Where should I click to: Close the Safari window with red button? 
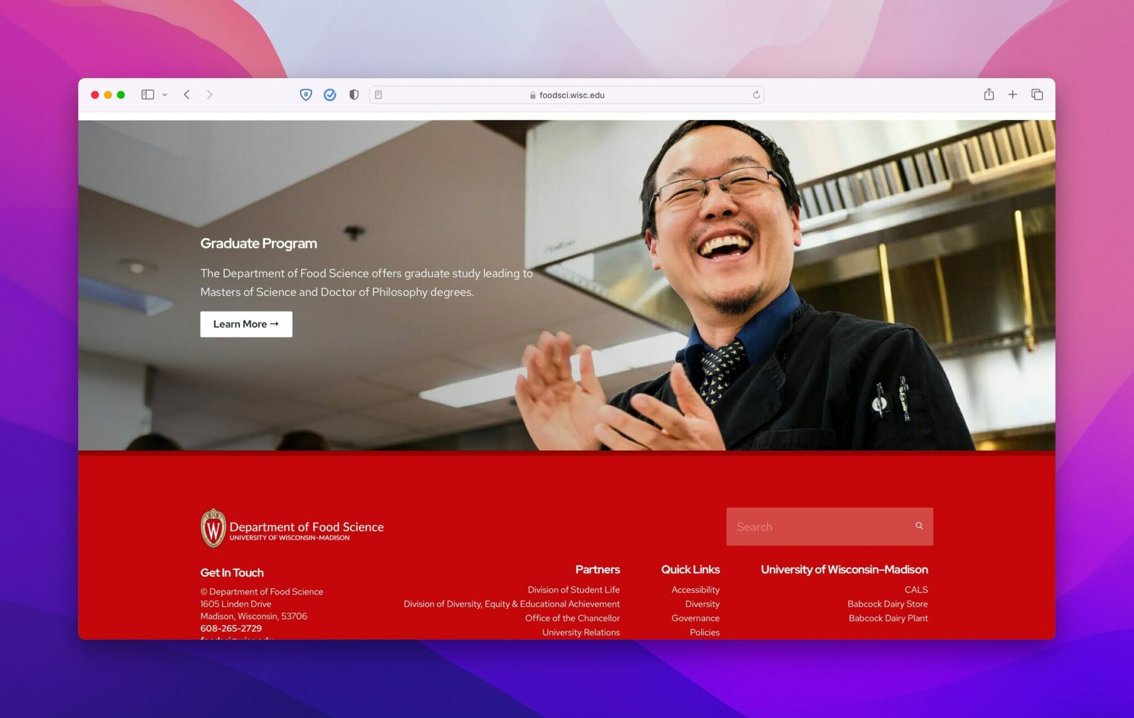click(95, 95)
